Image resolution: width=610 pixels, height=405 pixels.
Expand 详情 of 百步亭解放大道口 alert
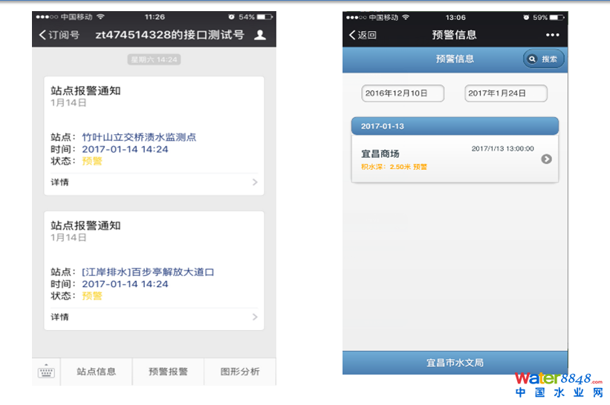coord(154,317)
